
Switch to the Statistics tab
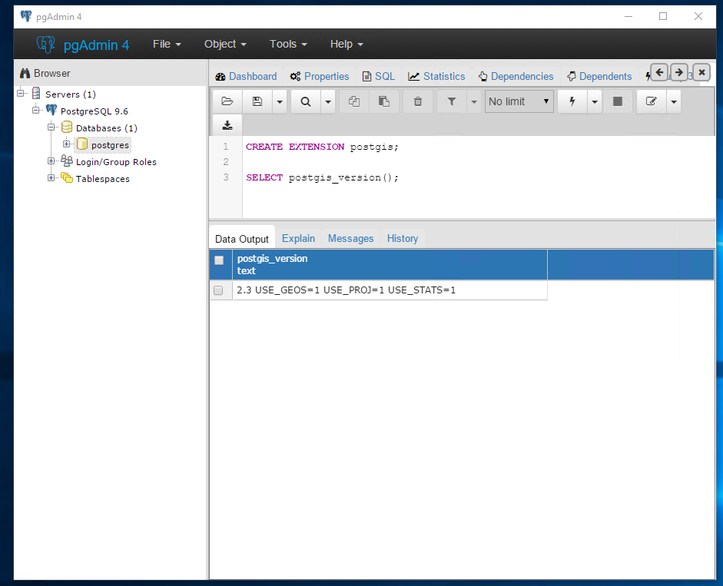click(x=436, y=77)
